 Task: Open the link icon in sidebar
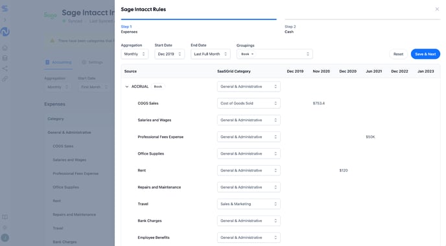(x=5, y=79)
